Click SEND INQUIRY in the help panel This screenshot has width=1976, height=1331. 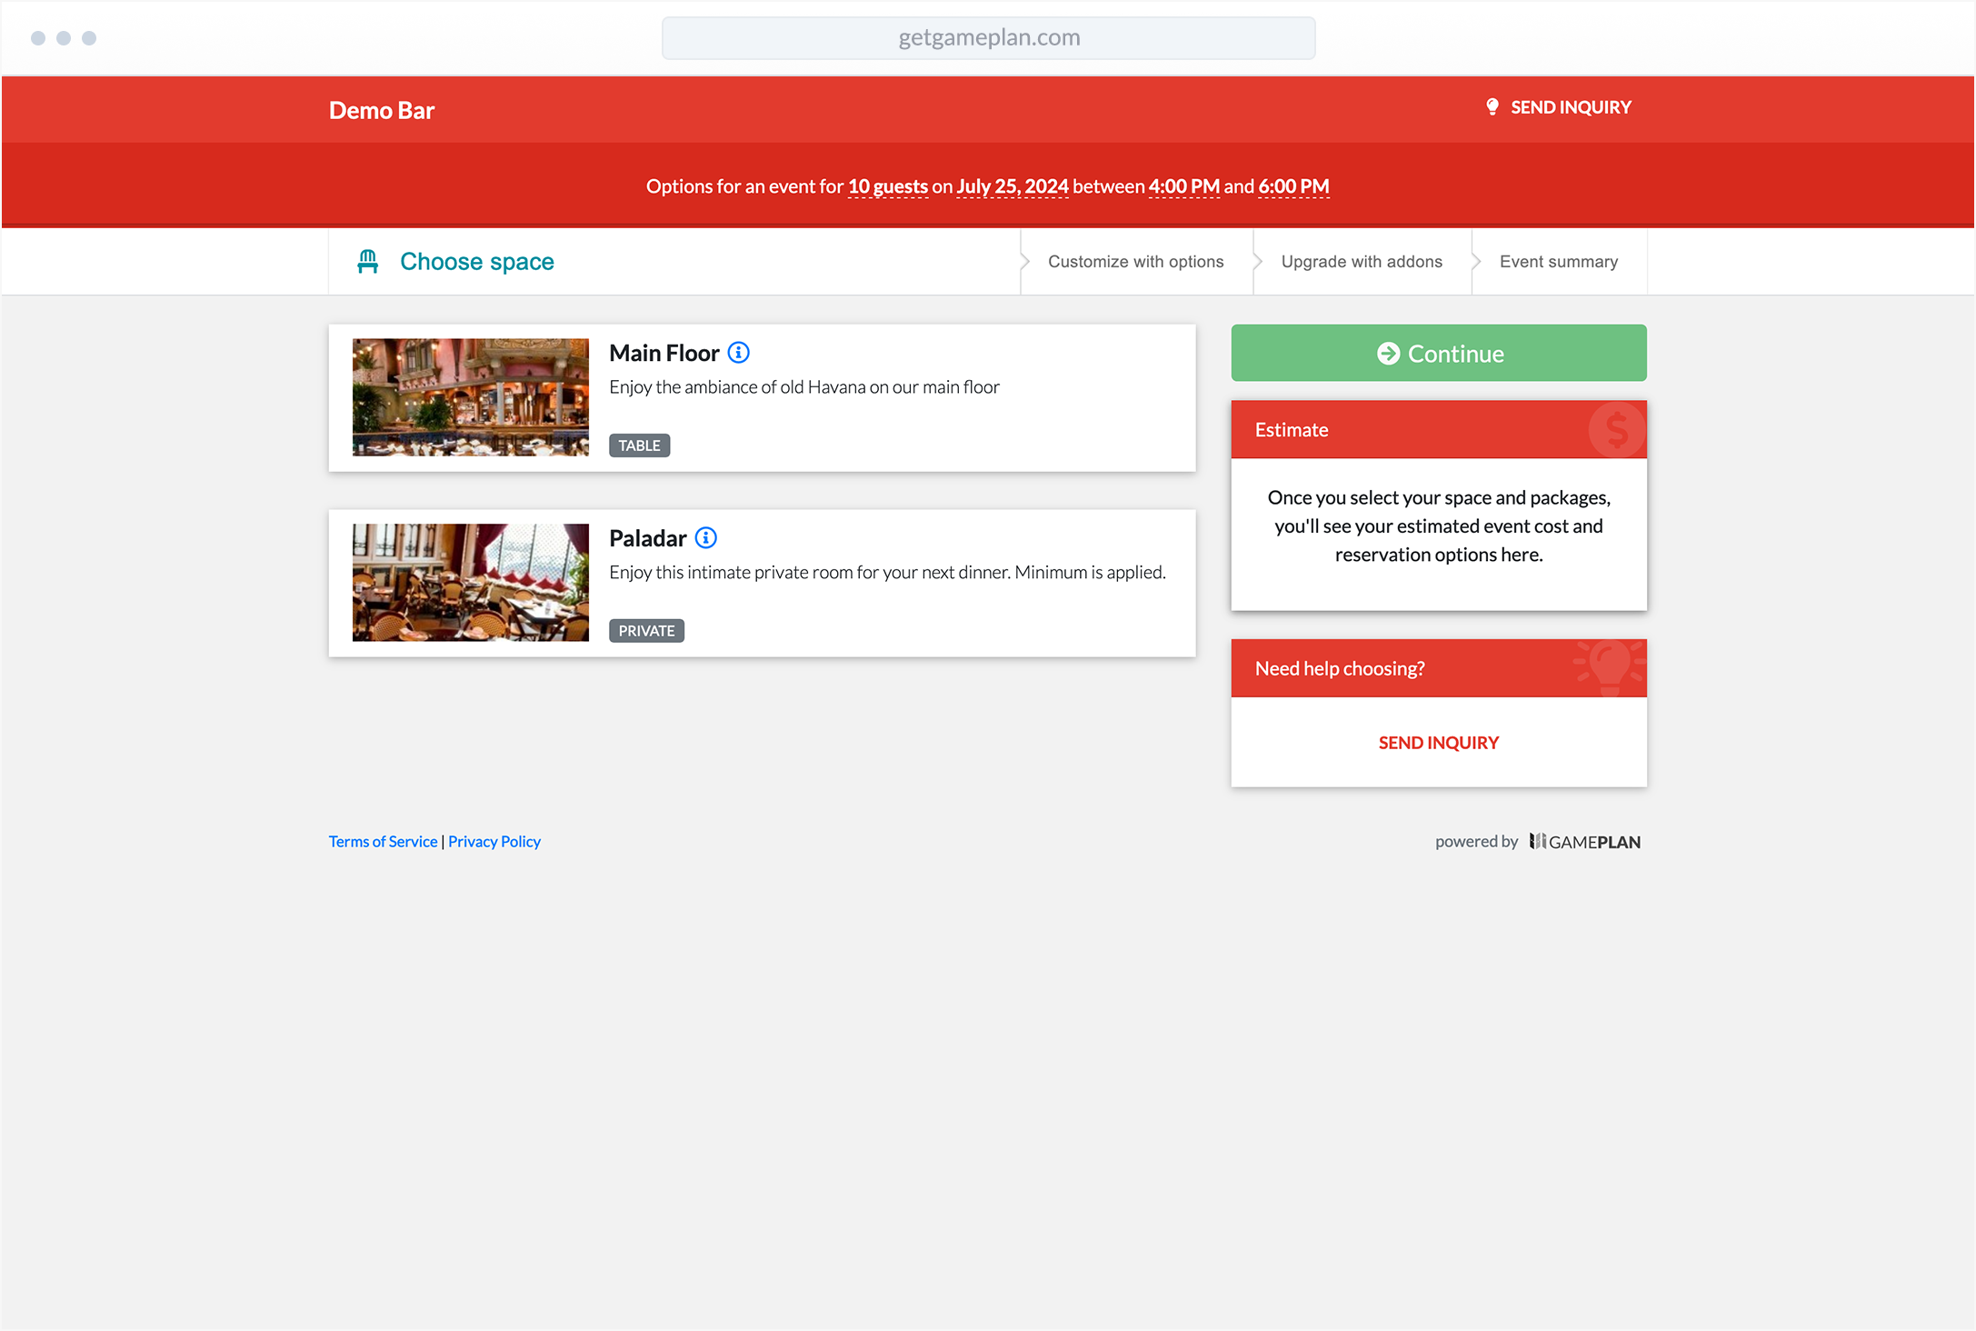point(1438,743)
